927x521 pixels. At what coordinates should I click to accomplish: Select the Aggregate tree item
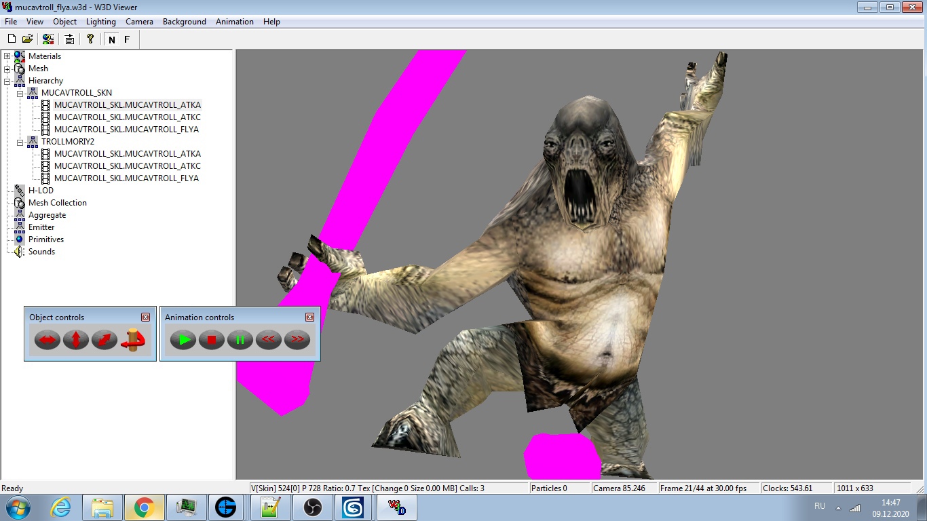pyautogui.click(x=47, y=215)
